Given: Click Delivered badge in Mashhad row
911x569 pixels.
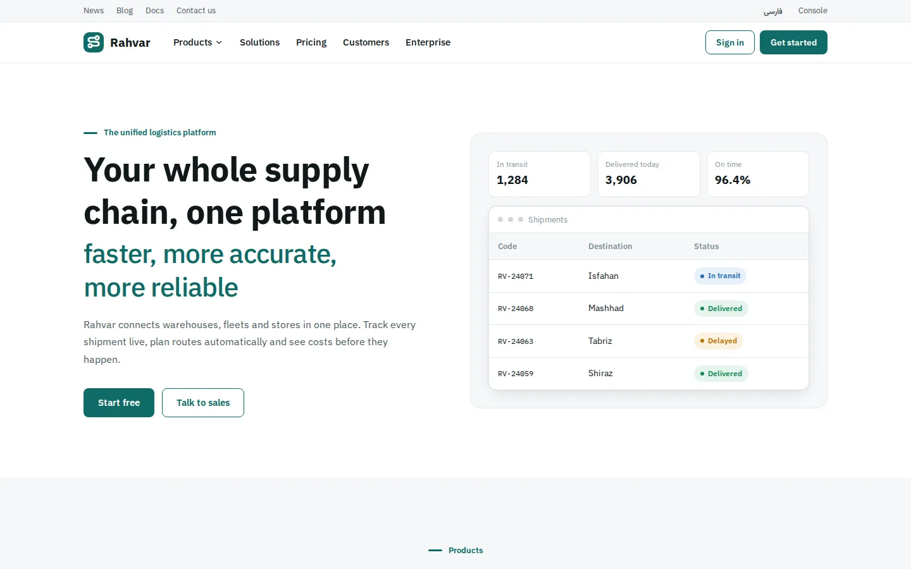Looking at the screenshot, I should [721, 309].
